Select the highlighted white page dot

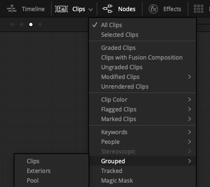click(x=31, y=25)
